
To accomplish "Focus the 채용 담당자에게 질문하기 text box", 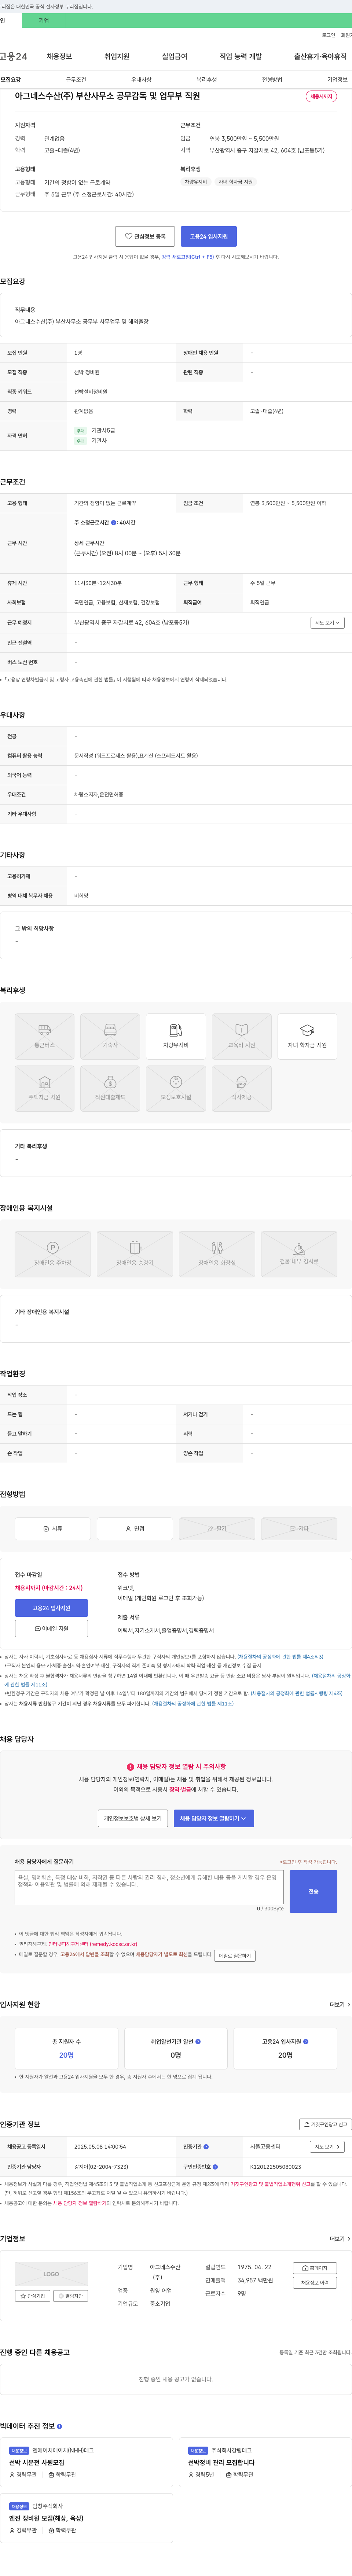I will point(149,1886).
